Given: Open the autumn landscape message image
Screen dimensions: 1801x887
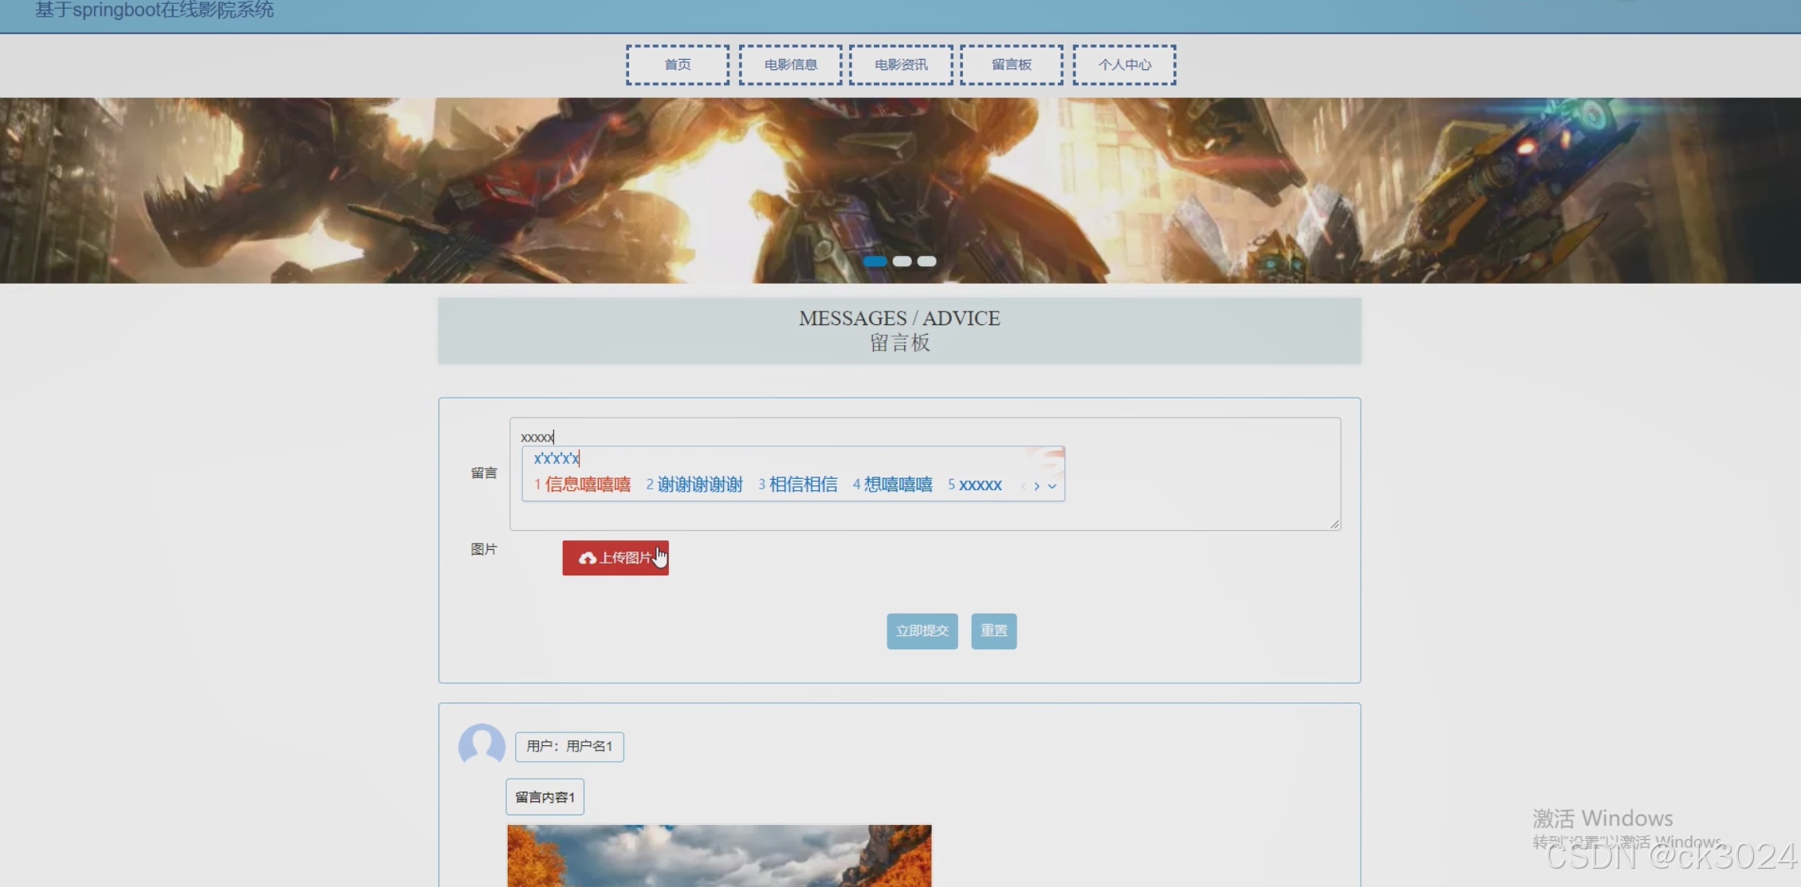Looking at the screenshot, I should coord(719,856).
